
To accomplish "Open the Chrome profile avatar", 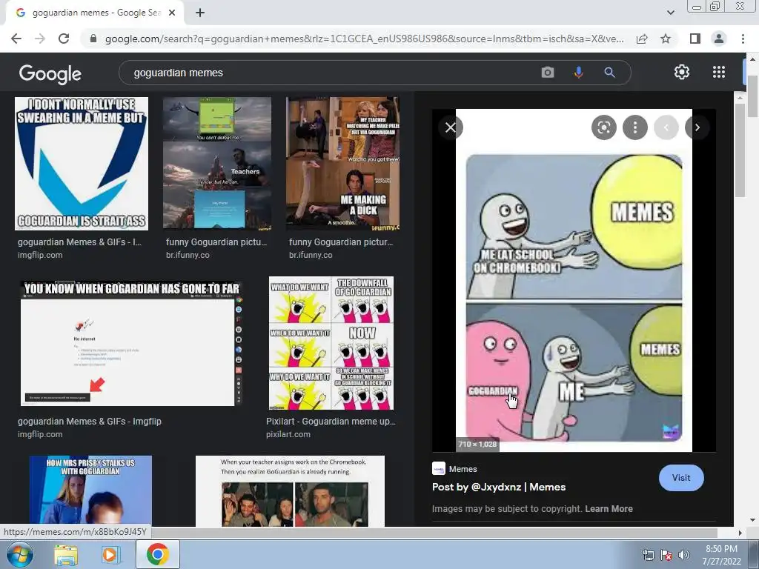I will pos(719,39).
